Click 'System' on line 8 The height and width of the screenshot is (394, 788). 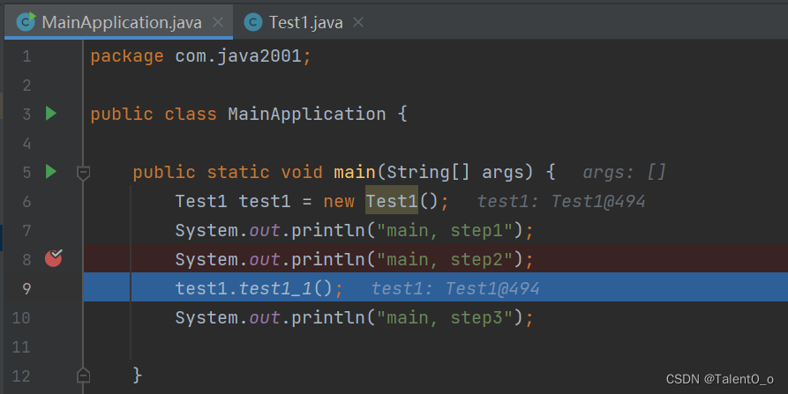(206, 260)
